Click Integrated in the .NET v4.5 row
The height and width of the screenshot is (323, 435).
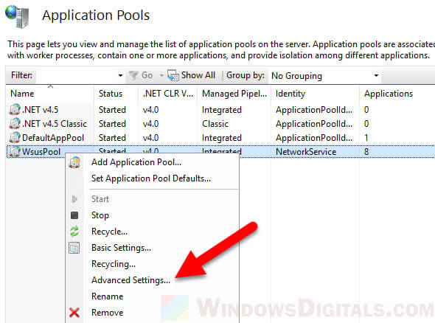(x=222, y=110)
